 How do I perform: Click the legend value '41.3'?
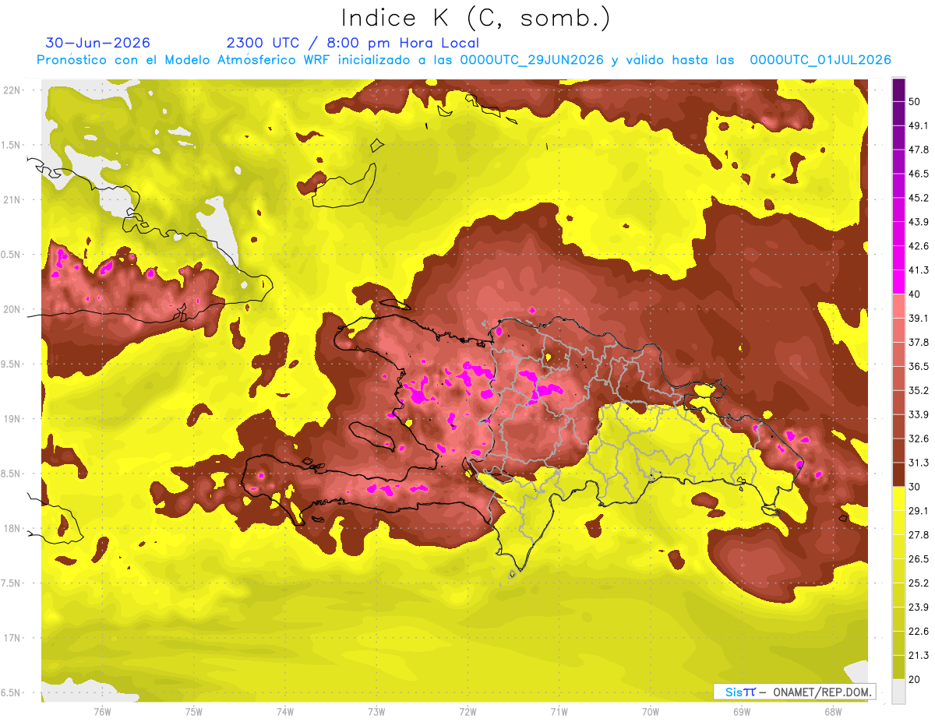pyautogui.click(x=919, y=270)
